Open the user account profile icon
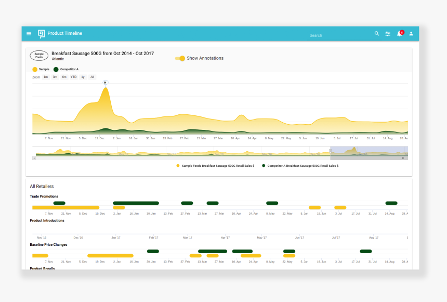The image size is (447, 302). click(411, 34)
